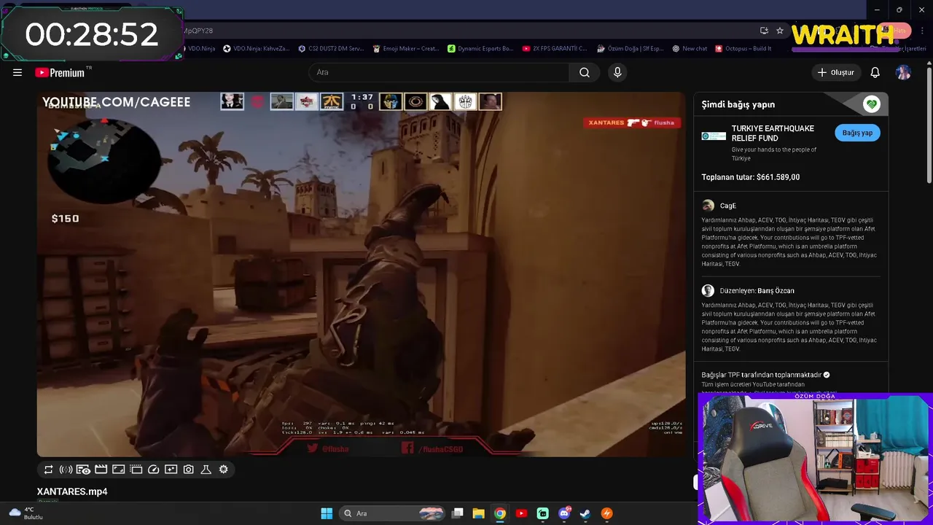Open the playback speed gauge icon

tap(153, 470)
